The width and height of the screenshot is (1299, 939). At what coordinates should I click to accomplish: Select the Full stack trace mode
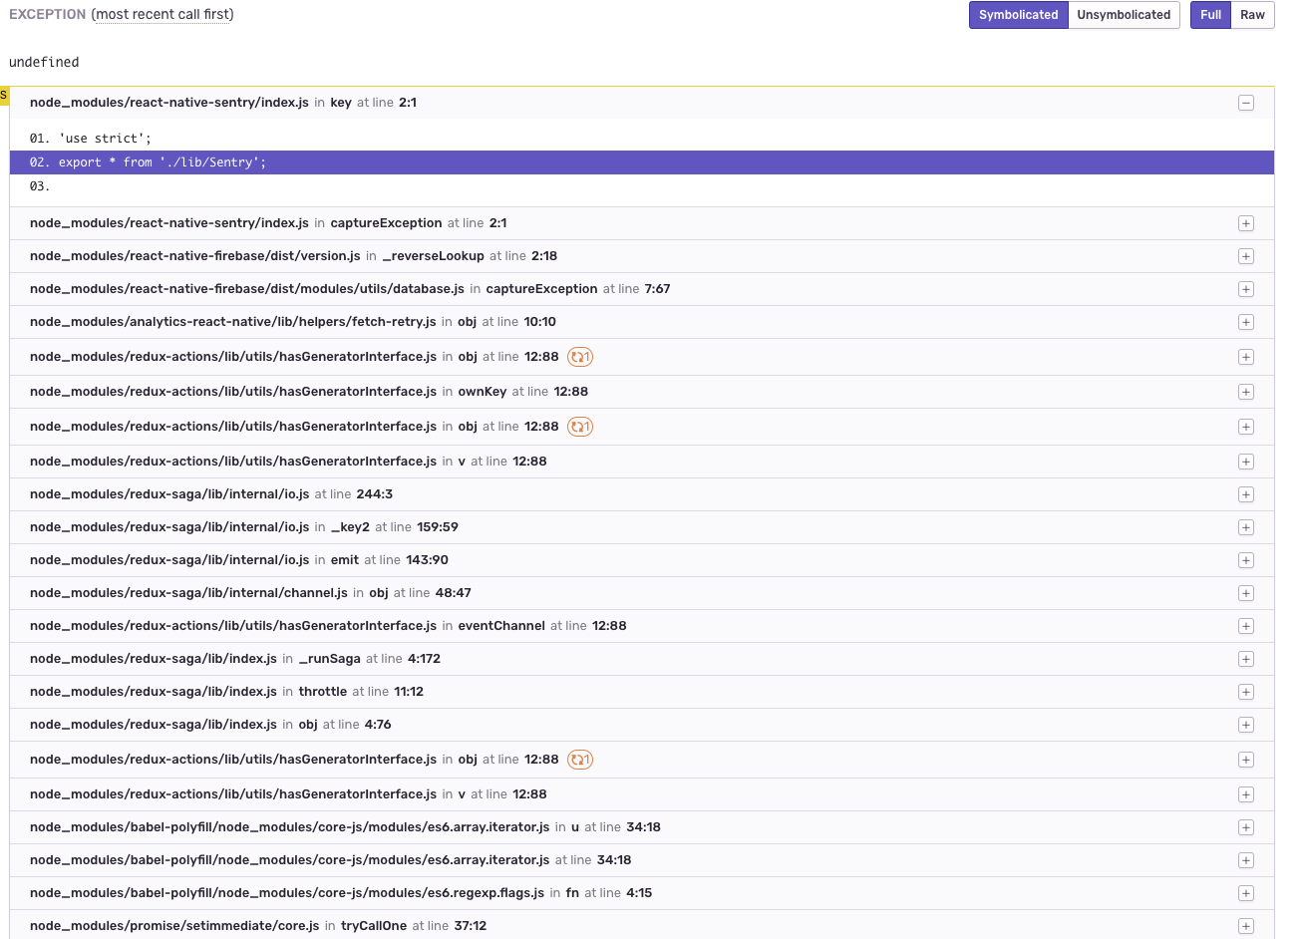pyautogui.click(x=1210, y=15)
